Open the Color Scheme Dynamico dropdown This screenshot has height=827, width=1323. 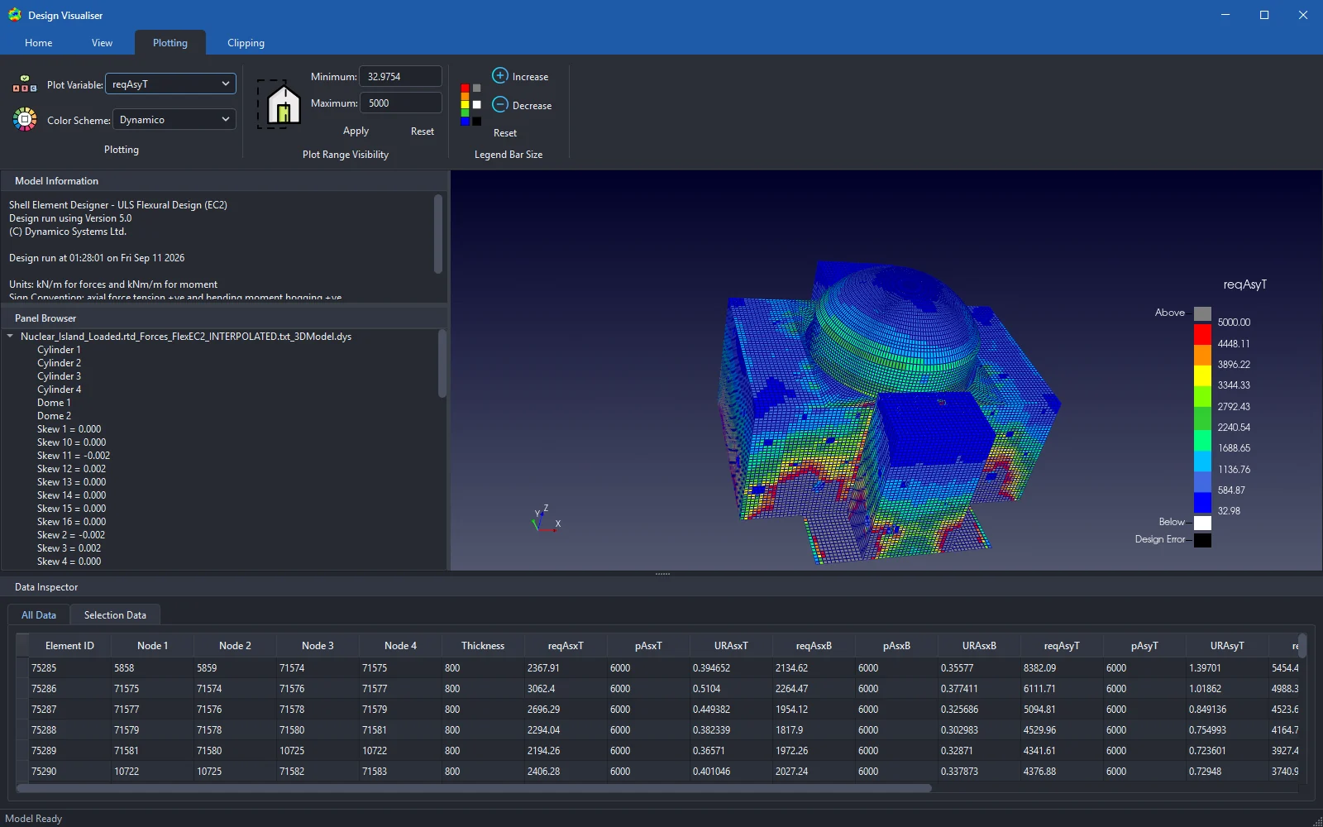(174, 119)
